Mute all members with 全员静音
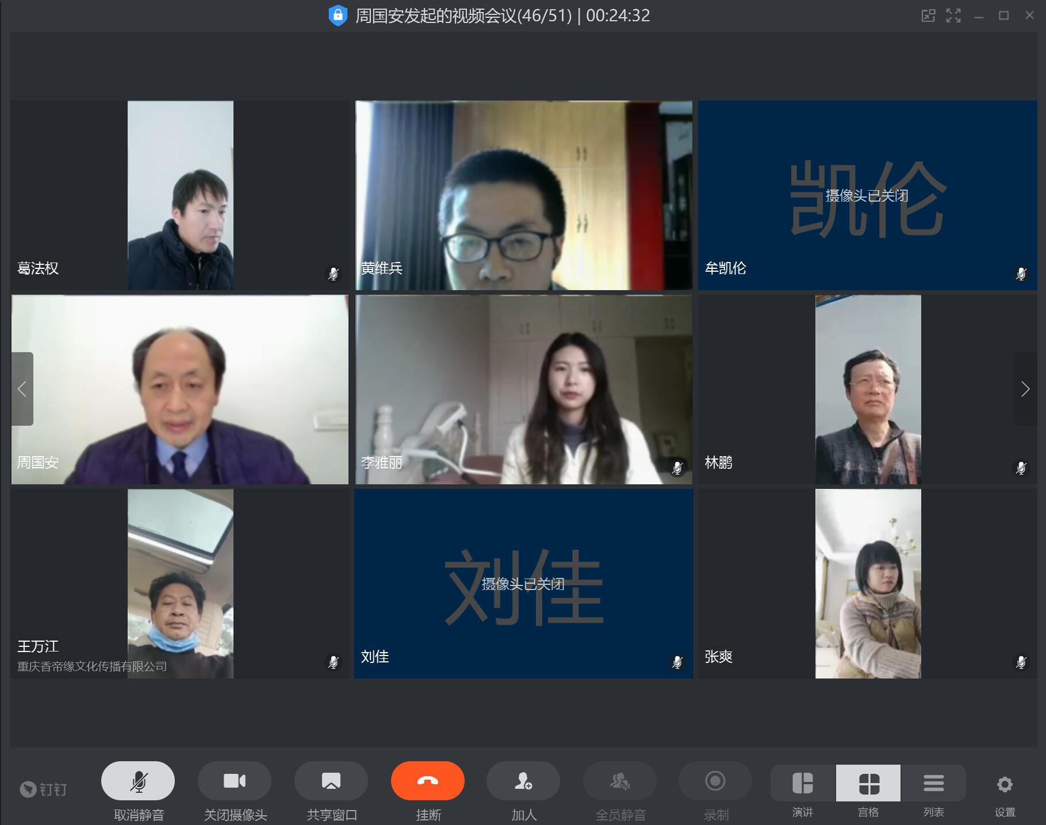1046x825 pixels. (x=620, y=781)
